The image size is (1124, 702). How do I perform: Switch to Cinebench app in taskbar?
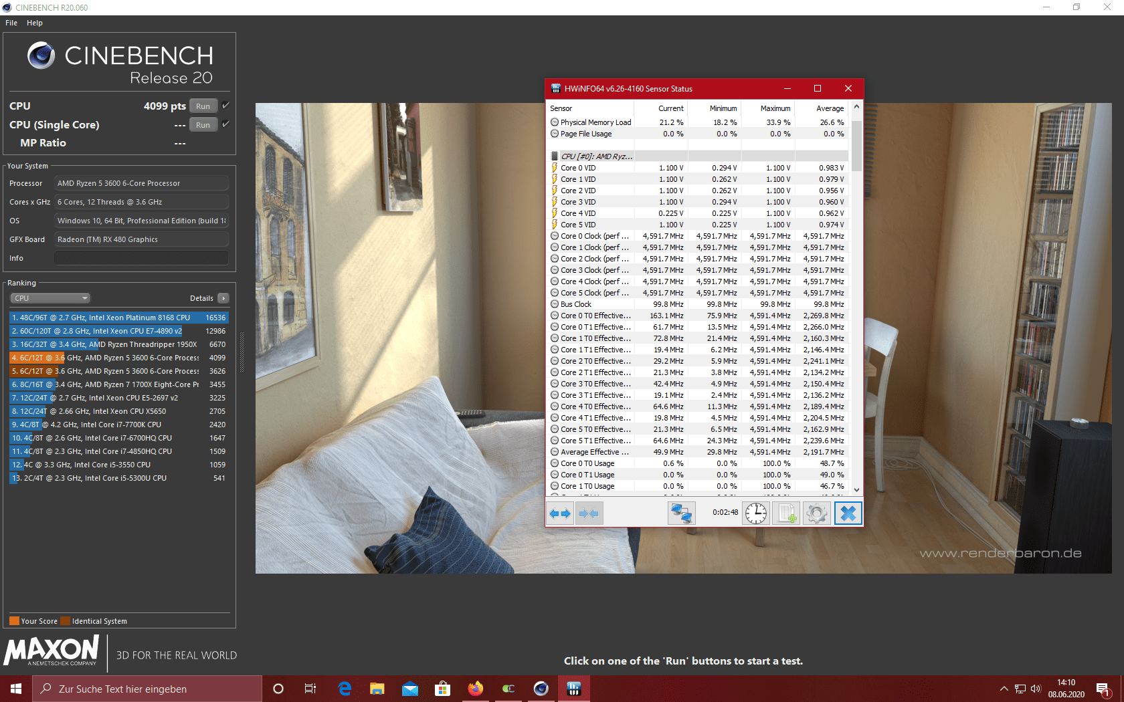(x=541, y=689)
